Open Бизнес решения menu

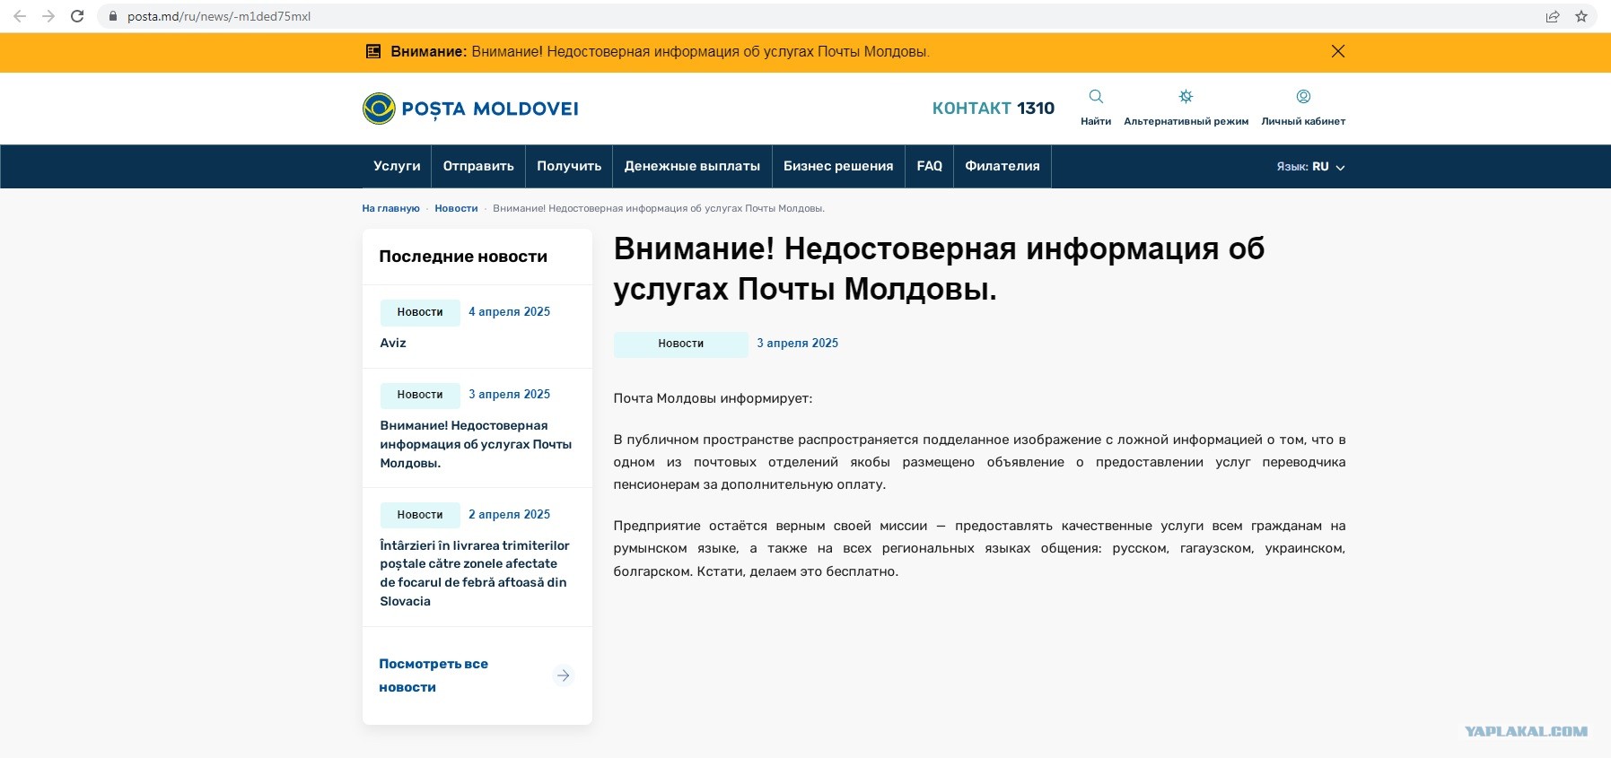(x=838, y=166)
